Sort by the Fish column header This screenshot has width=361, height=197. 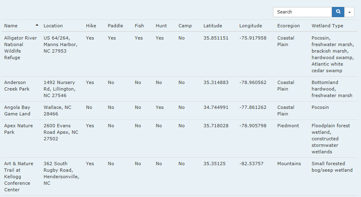click(139, 26)
